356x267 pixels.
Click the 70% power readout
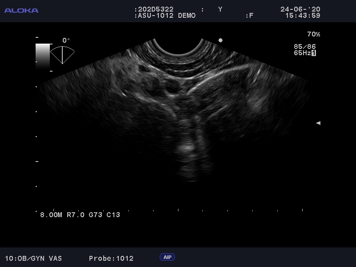coord(313,34)
